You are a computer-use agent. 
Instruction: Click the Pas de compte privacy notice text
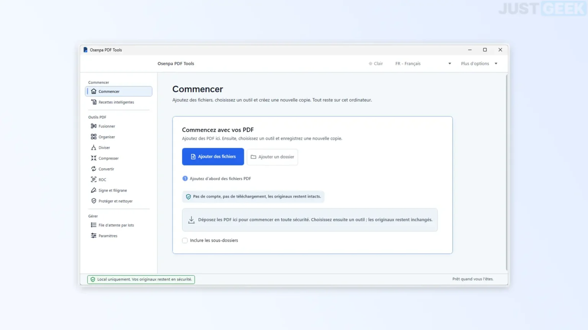pyautogui.click(x=257, y=197)
